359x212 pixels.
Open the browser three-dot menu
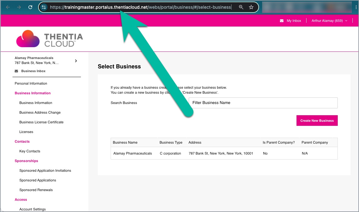(356, 7)
